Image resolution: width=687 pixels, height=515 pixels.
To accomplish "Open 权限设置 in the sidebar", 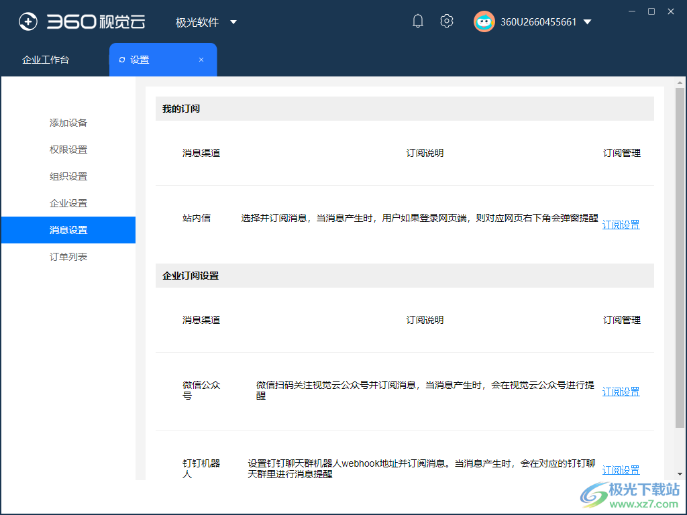I will click(x=68, y=150).
